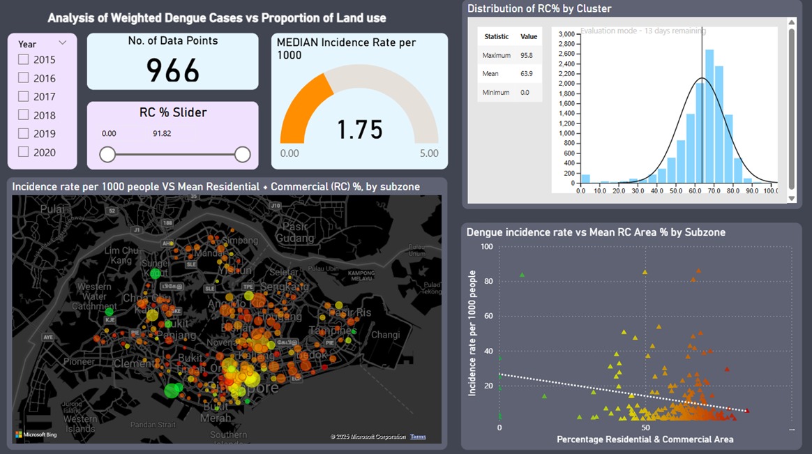
Task: Click the Incidence rate per 1000 people axis title
Action: coord(472,333)
